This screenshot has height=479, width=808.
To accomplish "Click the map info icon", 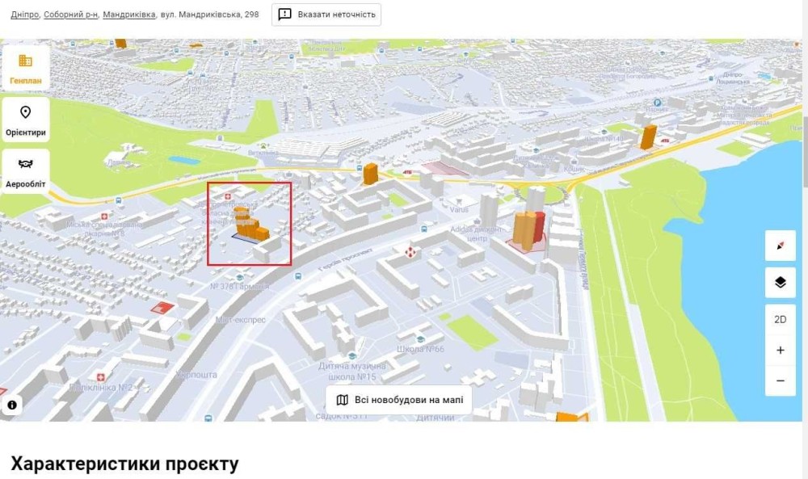I will point(13,405).
